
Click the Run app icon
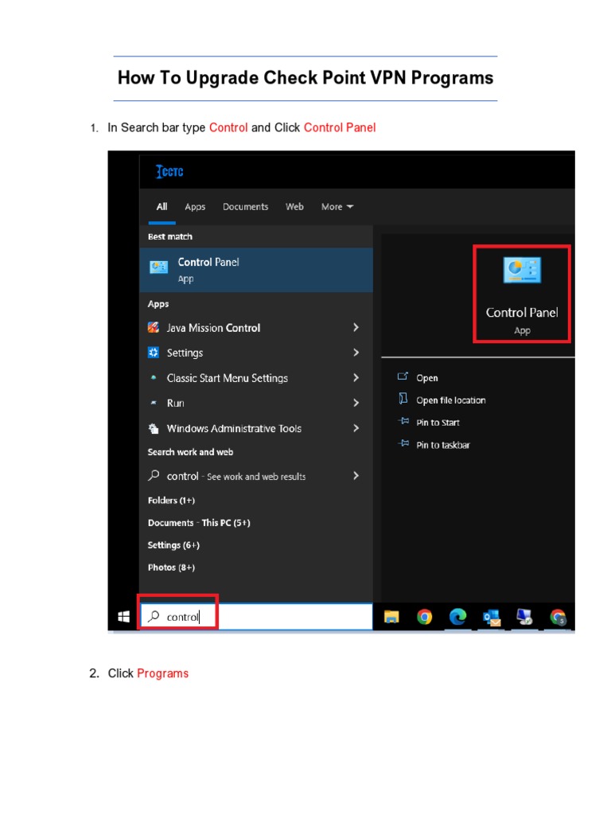[x=154, y=403]
